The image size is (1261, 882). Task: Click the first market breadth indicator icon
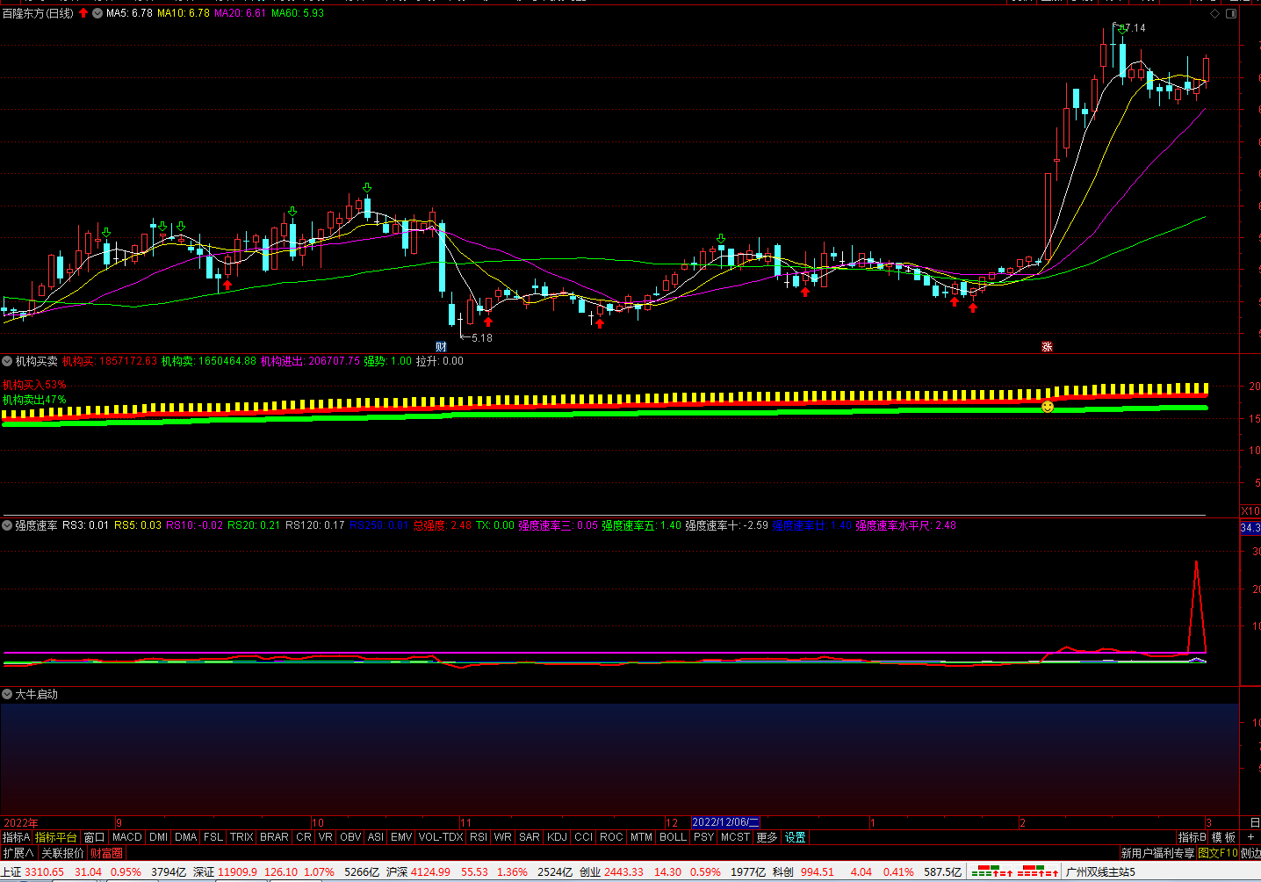[x=992, y=872]
